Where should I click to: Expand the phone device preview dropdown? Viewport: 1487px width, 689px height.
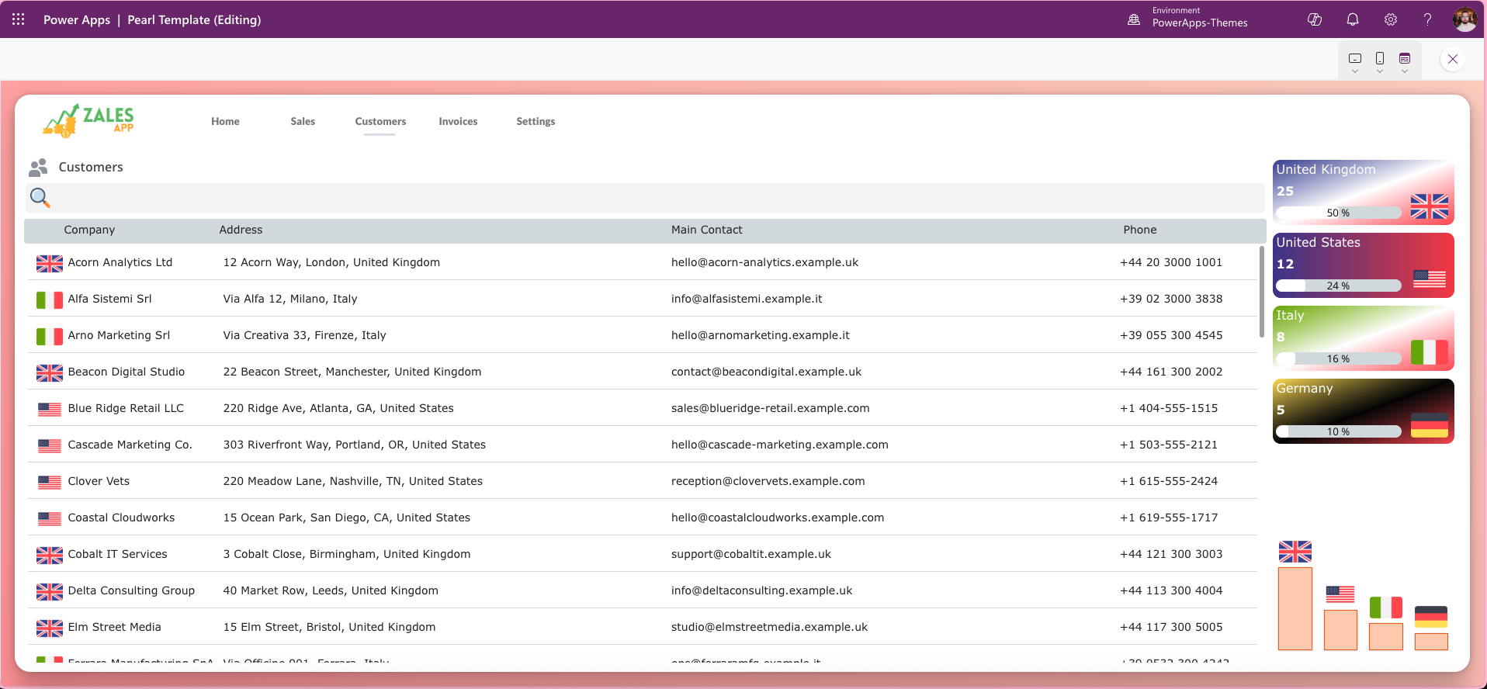click(1380, 62)
